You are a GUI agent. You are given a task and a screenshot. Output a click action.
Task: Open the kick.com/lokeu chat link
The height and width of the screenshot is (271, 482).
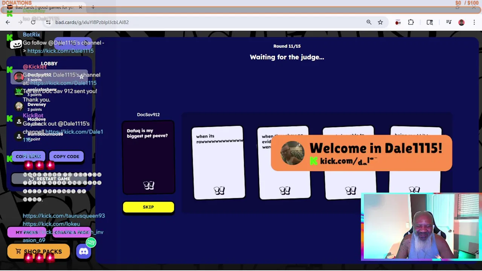click(51, 224)
